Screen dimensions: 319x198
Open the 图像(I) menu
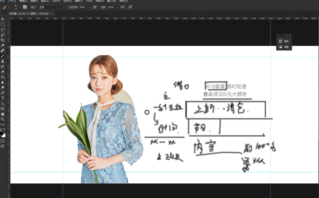34,1
